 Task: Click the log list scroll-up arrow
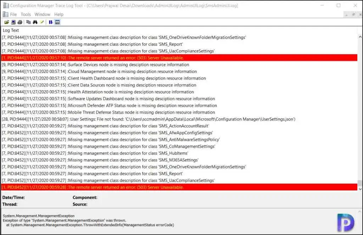click(x=360, y=37)
